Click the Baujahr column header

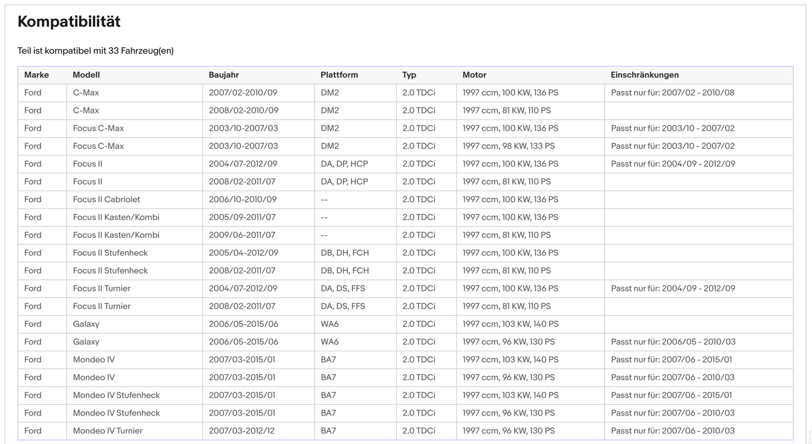[x=224, y=75]
